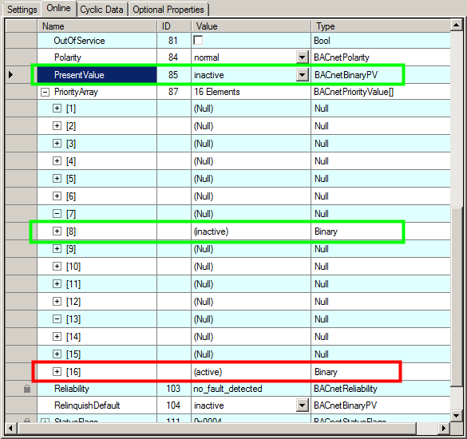Click the vertical scrollbar down arrow
This screenshot has width=467, height=439.
[x=457, y=415]
